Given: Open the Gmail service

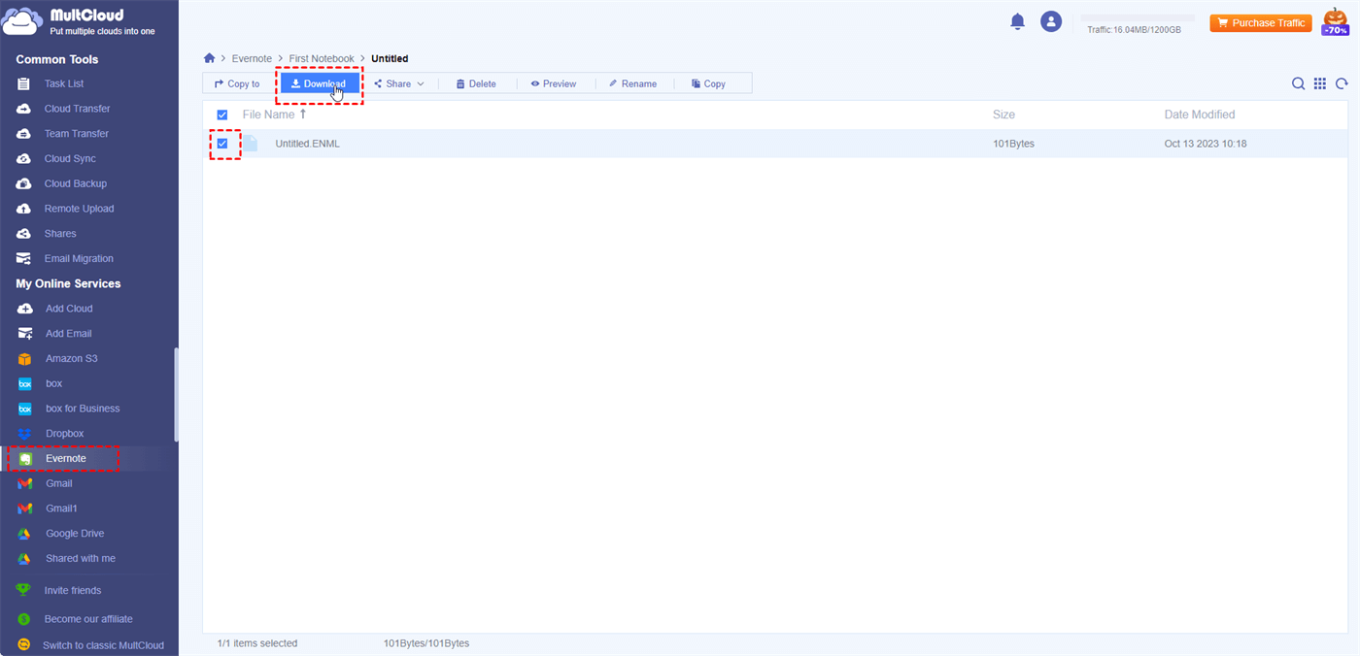Looking at the screenshot, I should click(58, 483).
